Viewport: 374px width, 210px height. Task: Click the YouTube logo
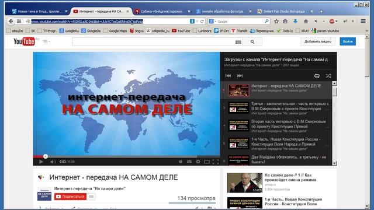[x=24, y=41]
